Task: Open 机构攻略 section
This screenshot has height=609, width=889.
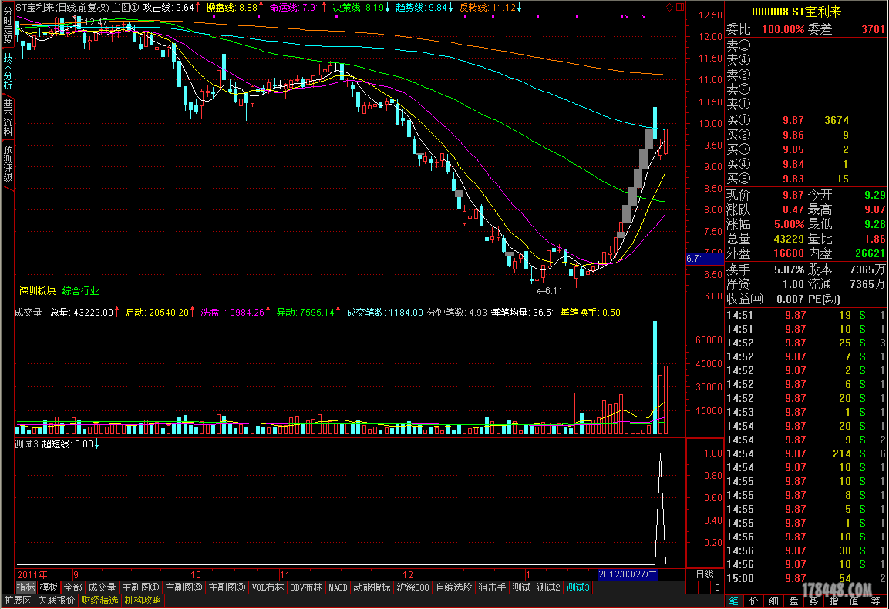Action: click(143, 601)
